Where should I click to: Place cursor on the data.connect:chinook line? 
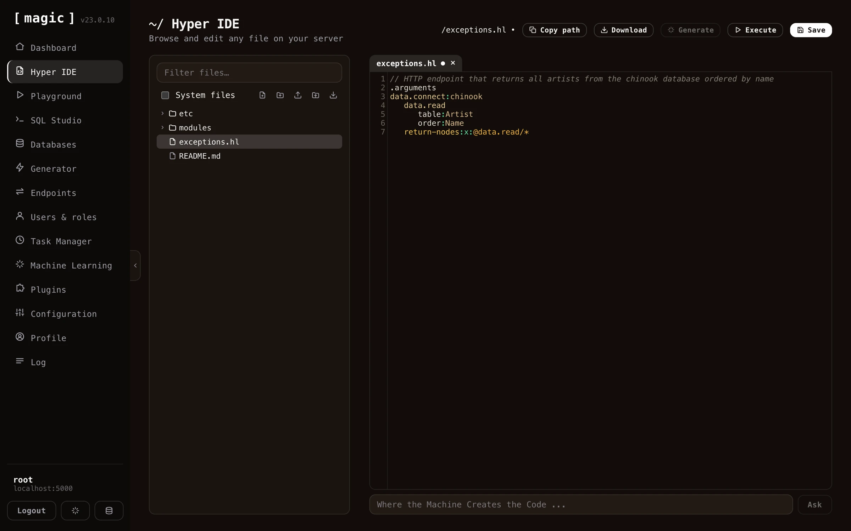(x=436, y=97)
